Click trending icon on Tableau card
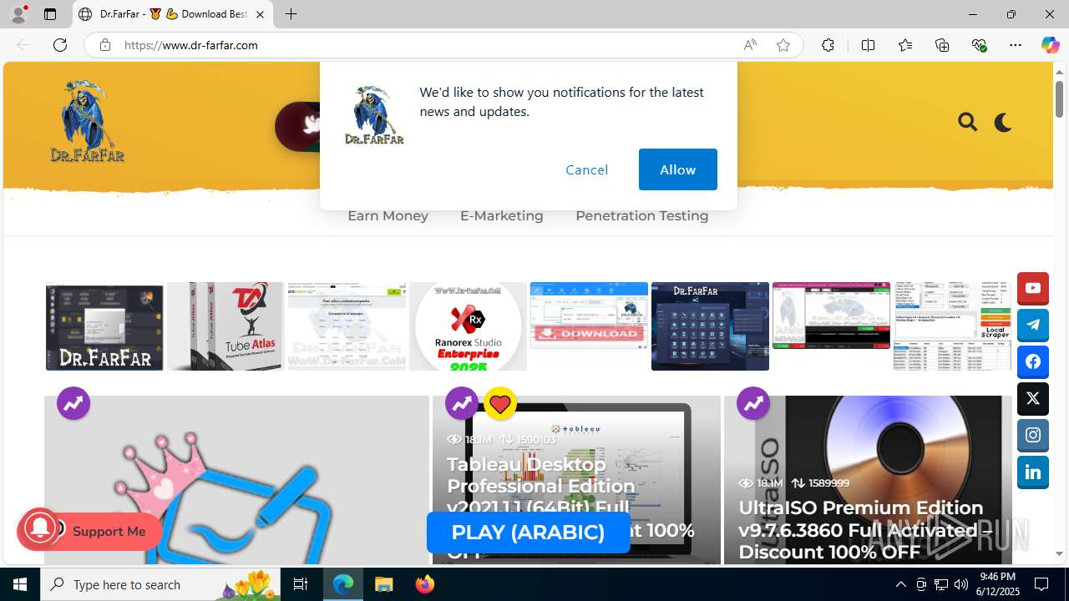Image resolution: width=1069 pixels, height=601 pixels. pos(462,404)
